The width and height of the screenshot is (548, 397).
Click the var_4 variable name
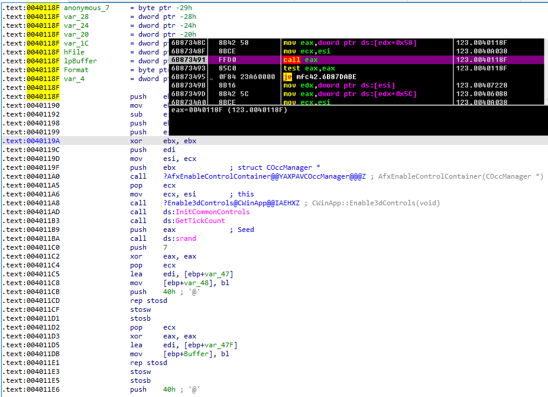tap(74, 79)
